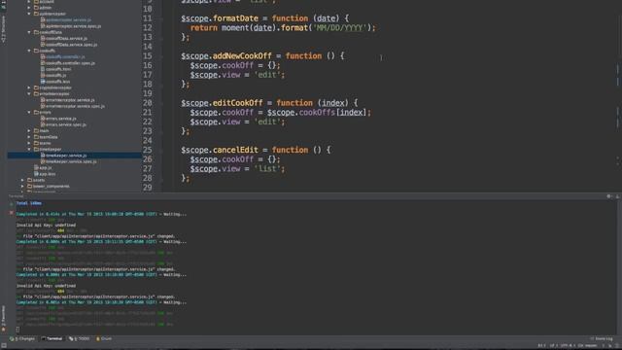Viewport: 622px width, 350px height.
Task: Expand the assets folder
Action: point(22,180)
